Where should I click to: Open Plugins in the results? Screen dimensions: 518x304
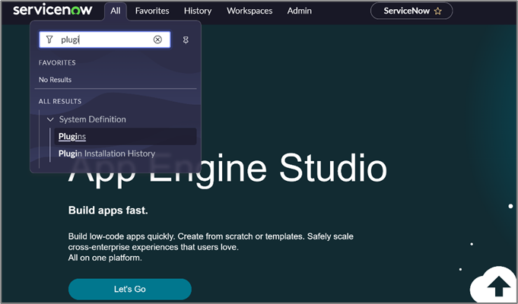pos(72,137)
